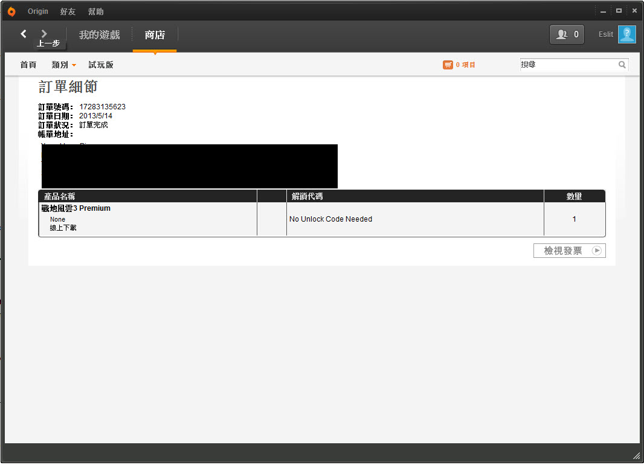The width and height of the screenshot is (644, 465).
Task: Open the friends list icon button
Action: 567,34
